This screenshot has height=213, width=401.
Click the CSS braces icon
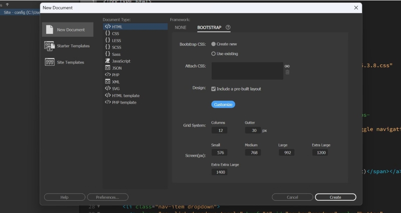point(108,33)
